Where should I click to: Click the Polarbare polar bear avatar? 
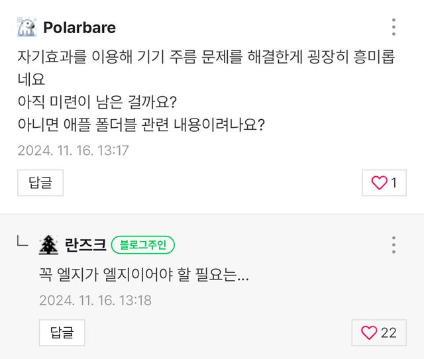coord(27,27)
